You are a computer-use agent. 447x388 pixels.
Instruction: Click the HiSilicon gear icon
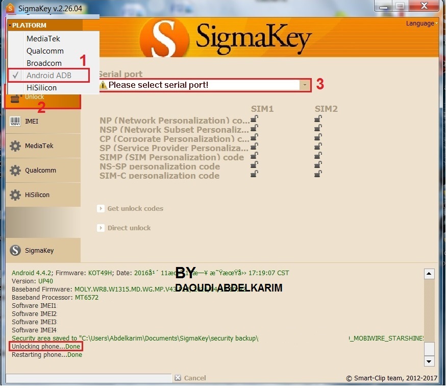(x=15, y=195)
